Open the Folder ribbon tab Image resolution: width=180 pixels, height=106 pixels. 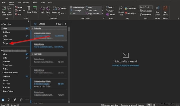click(35, 3)
